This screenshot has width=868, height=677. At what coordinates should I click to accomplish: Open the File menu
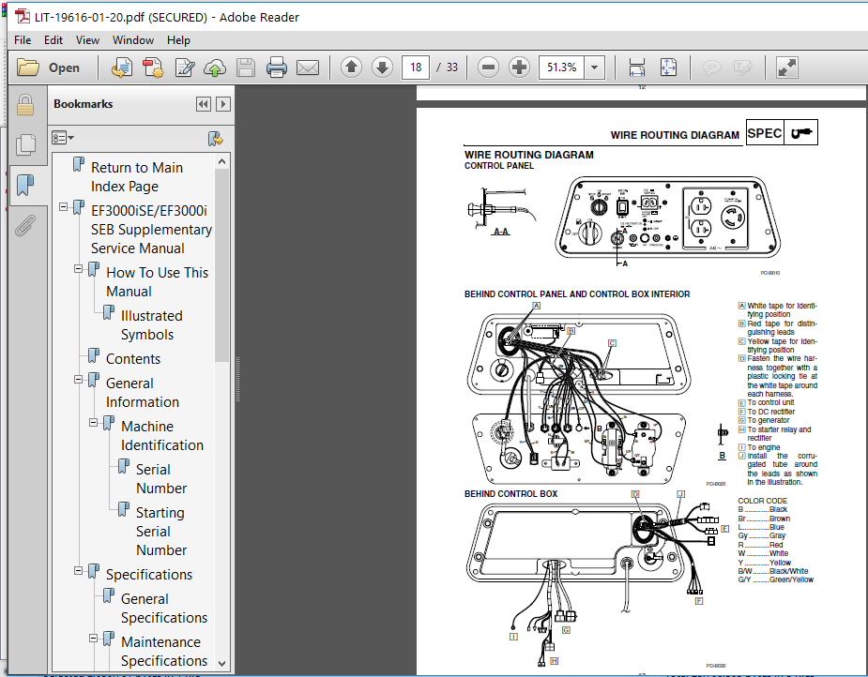(x=23, y=40)
